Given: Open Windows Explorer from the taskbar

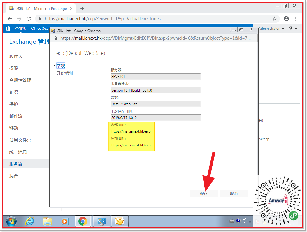Looking at the screenshot, I should point(48,222).
